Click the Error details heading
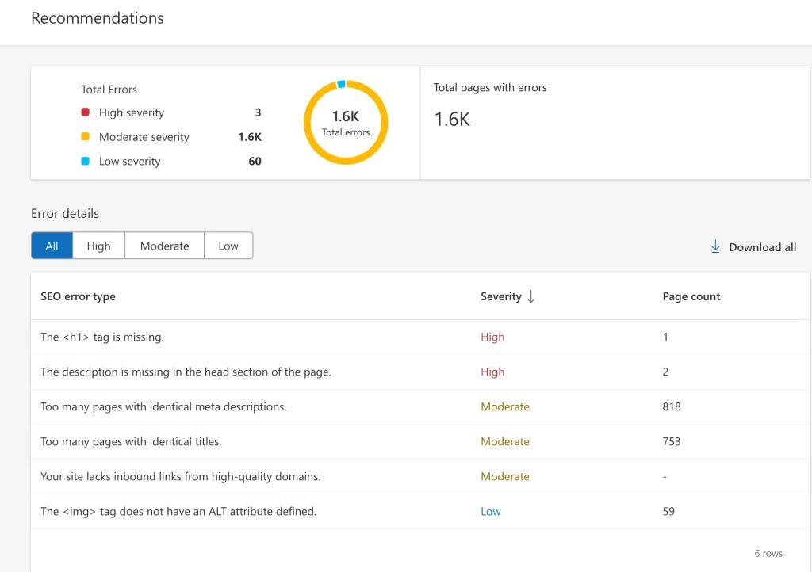The width and height of the screenshot is (812, 572). [x=65, y=214]
